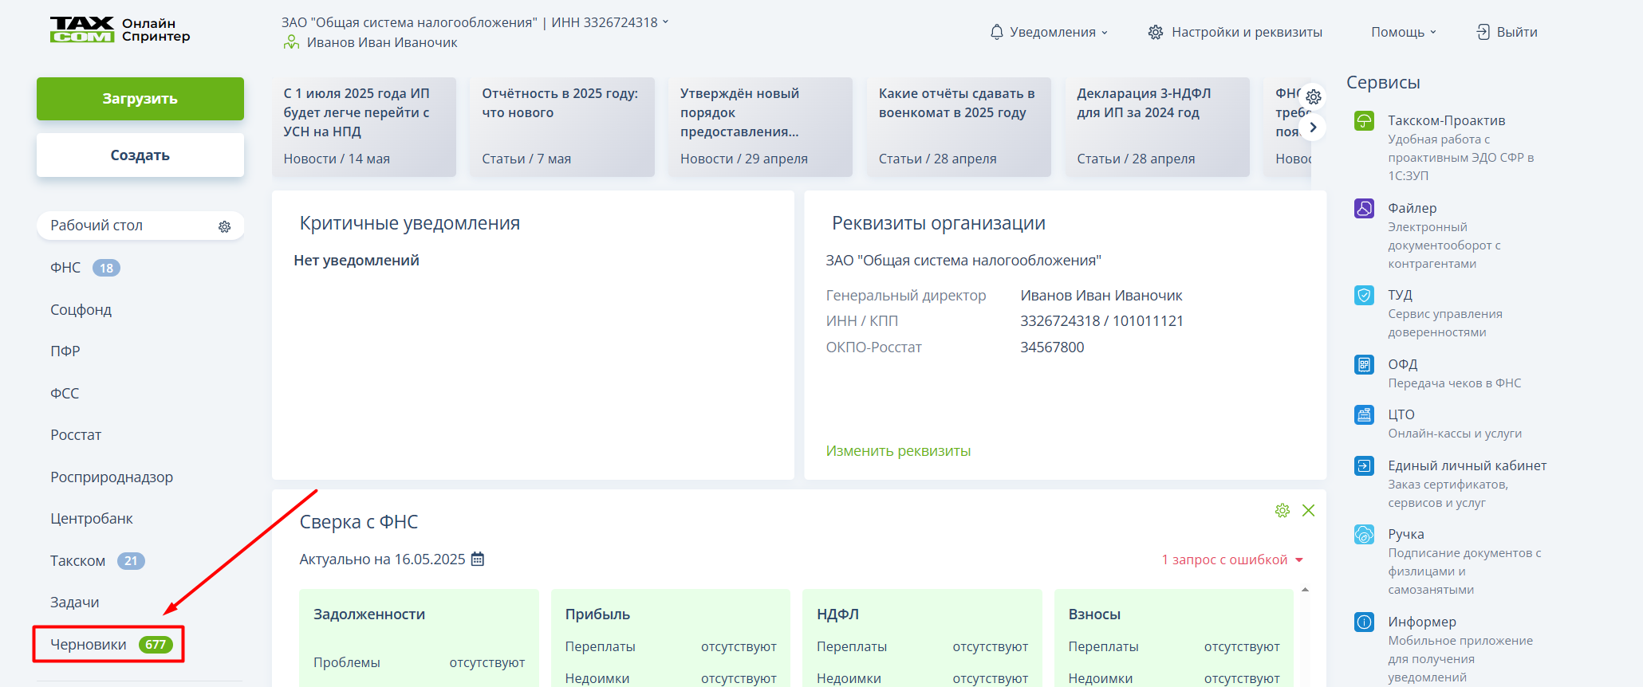
Task: Click the green Загрузить button
Action: pos(140,99)
